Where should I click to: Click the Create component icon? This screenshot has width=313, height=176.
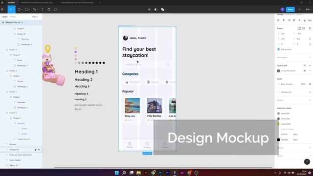(x=149, y=10)
